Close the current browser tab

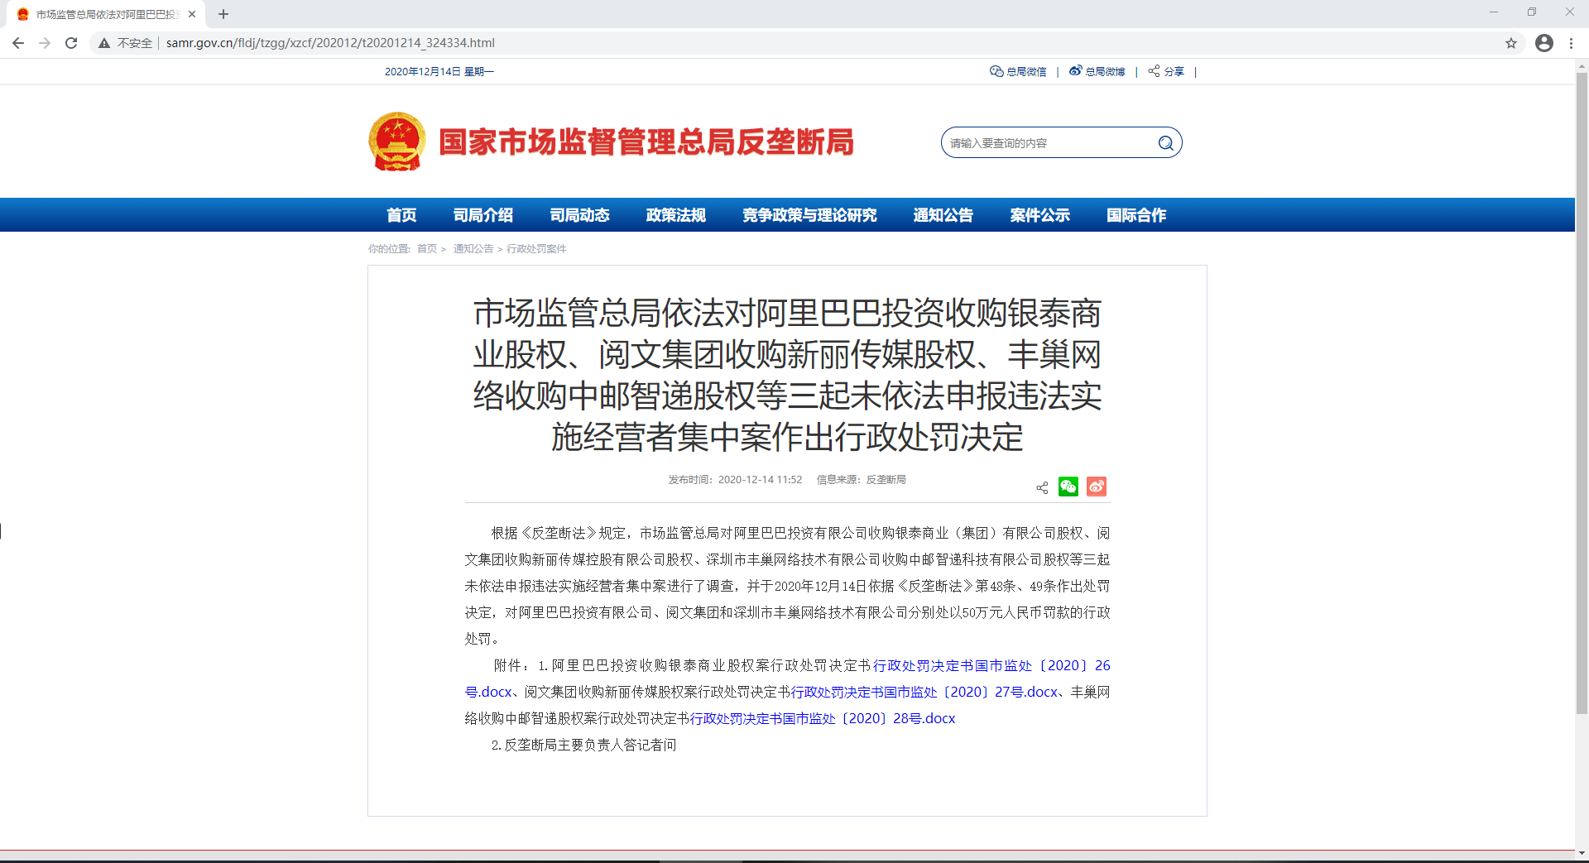tap(192, 14)
